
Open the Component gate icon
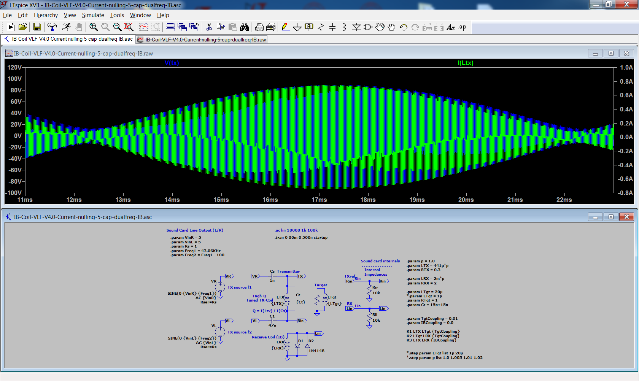(x=368, y=27)
